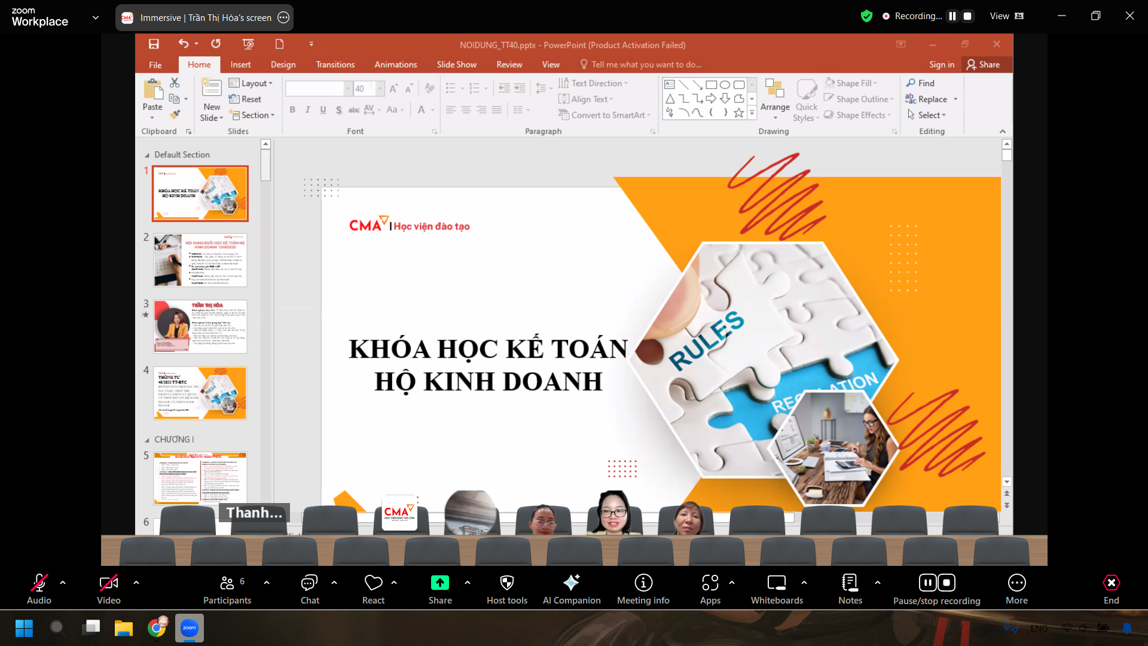Click the green Share screen icon
1148x646 pixels.
pos(439,583)
